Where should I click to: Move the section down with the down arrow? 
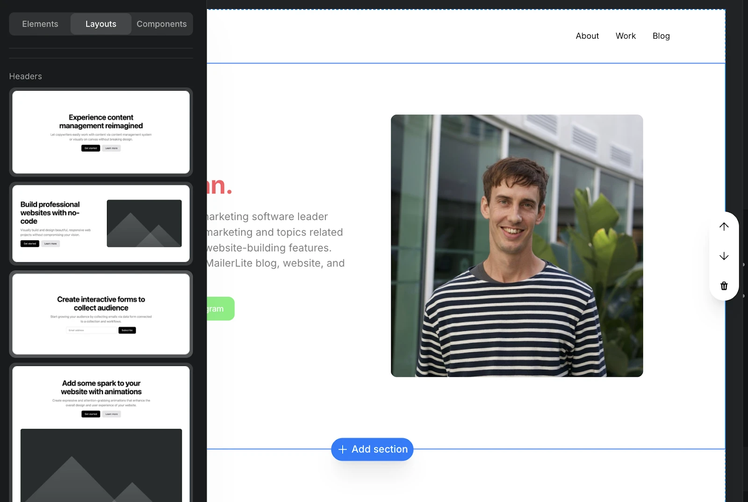click(x=724, y=256)
